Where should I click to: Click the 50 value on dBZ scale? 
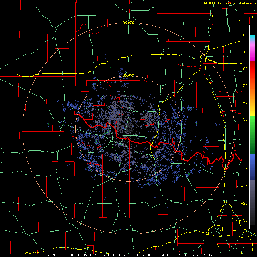[245, 86]
